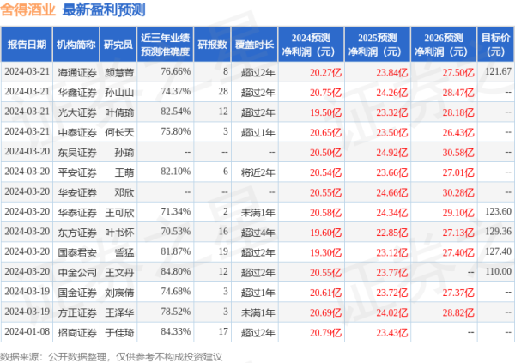Click target price 121.67
The image size is (515, 363).
[498, 71]
